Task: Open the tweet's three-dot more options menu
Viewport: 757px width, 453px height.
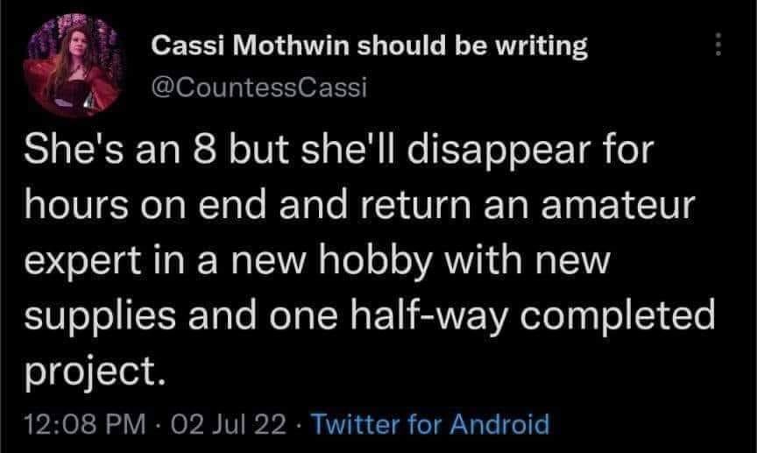Action: pos(719,45)
